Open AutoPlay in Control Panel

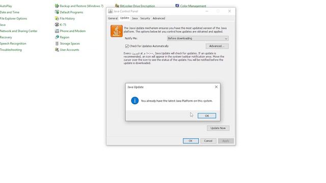[x=6, y=6]
